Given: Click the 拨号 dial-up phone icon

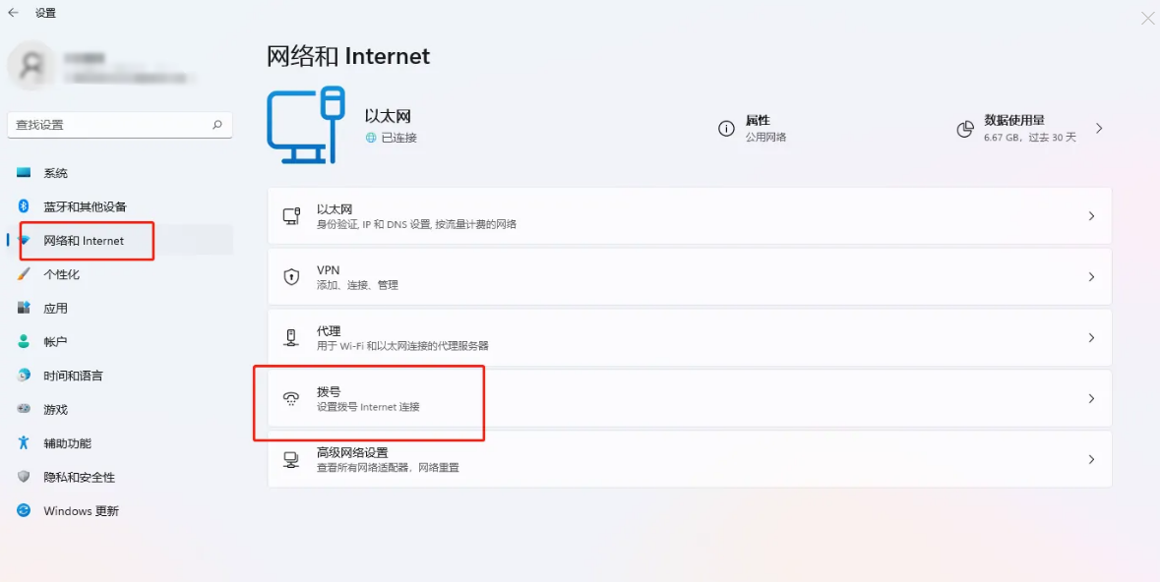Looking at the screenshot, I should 291,398.
